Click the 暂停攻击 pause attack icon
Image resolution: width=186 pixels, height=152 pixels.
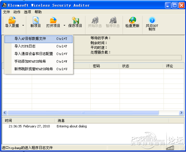coord(113,20)
